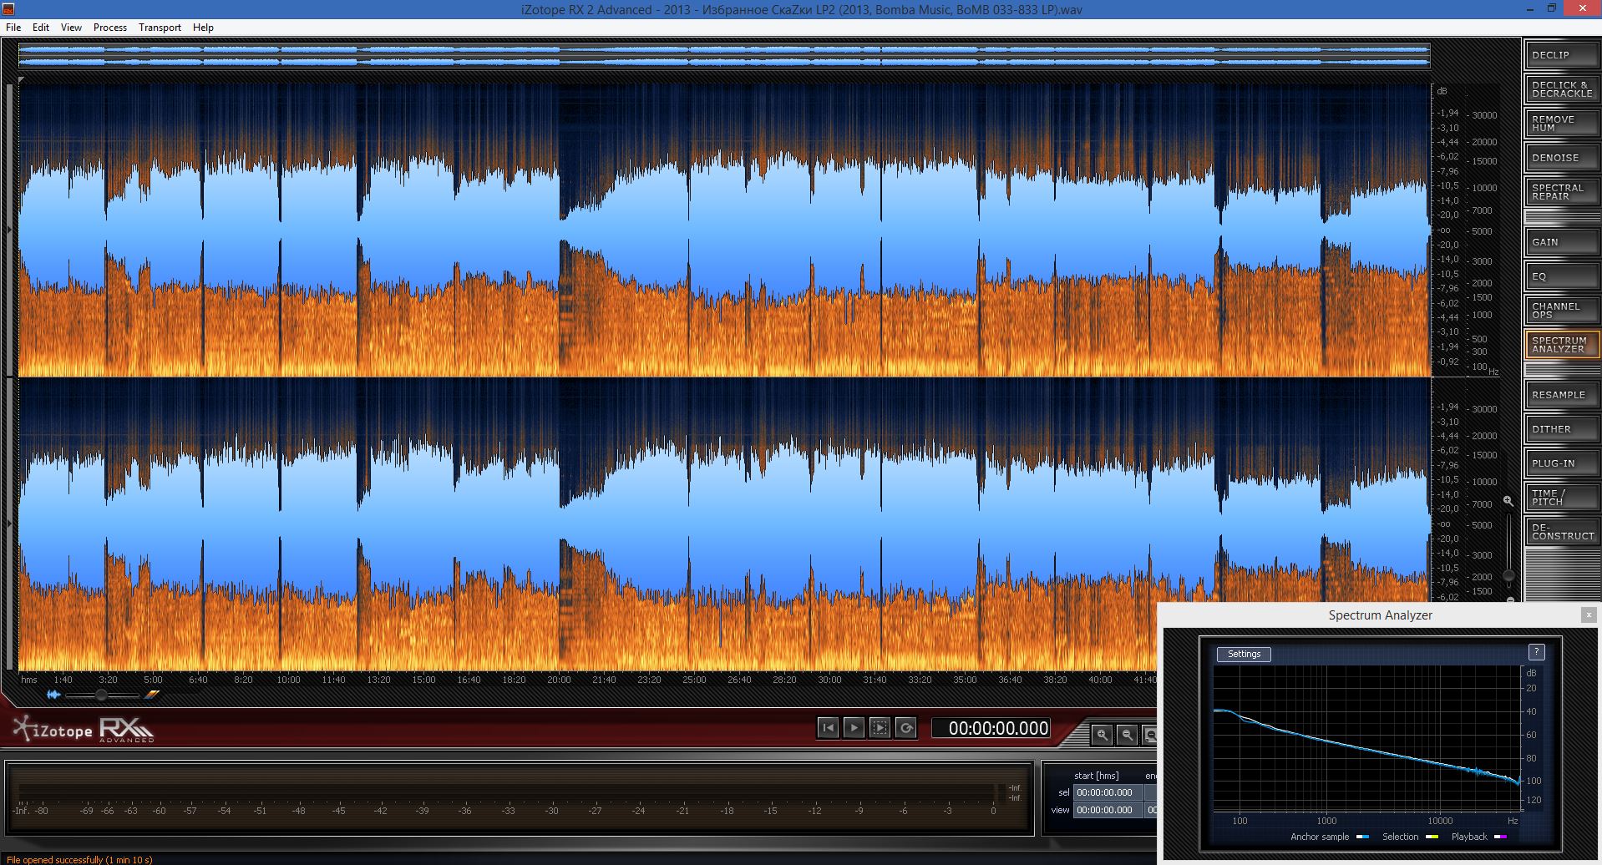Zoom out on the time axis
The image size is (1602, 865).
pyautogui.click(x=1128, y=735)
